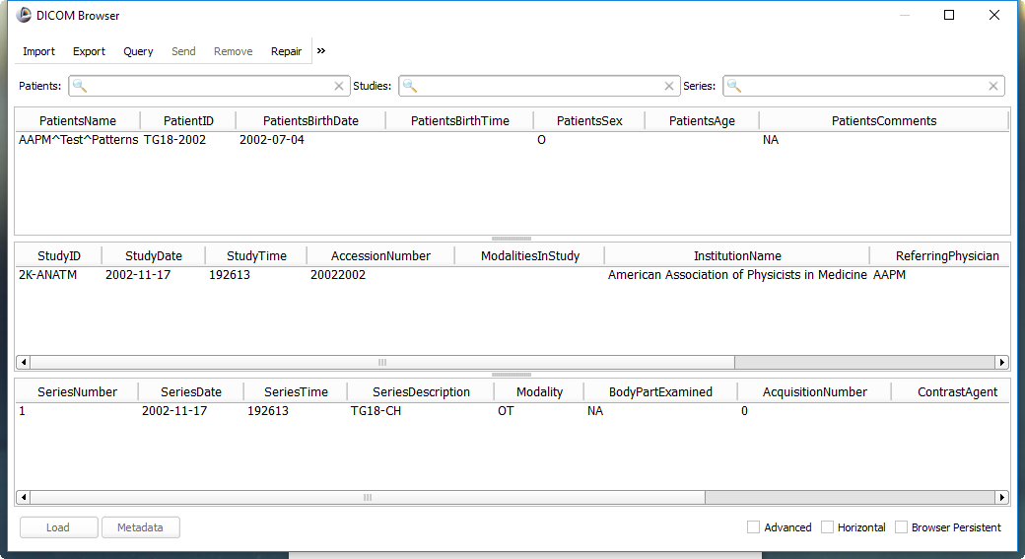Clear the Series search field
Screen dimensions: 1025x559
993,86
